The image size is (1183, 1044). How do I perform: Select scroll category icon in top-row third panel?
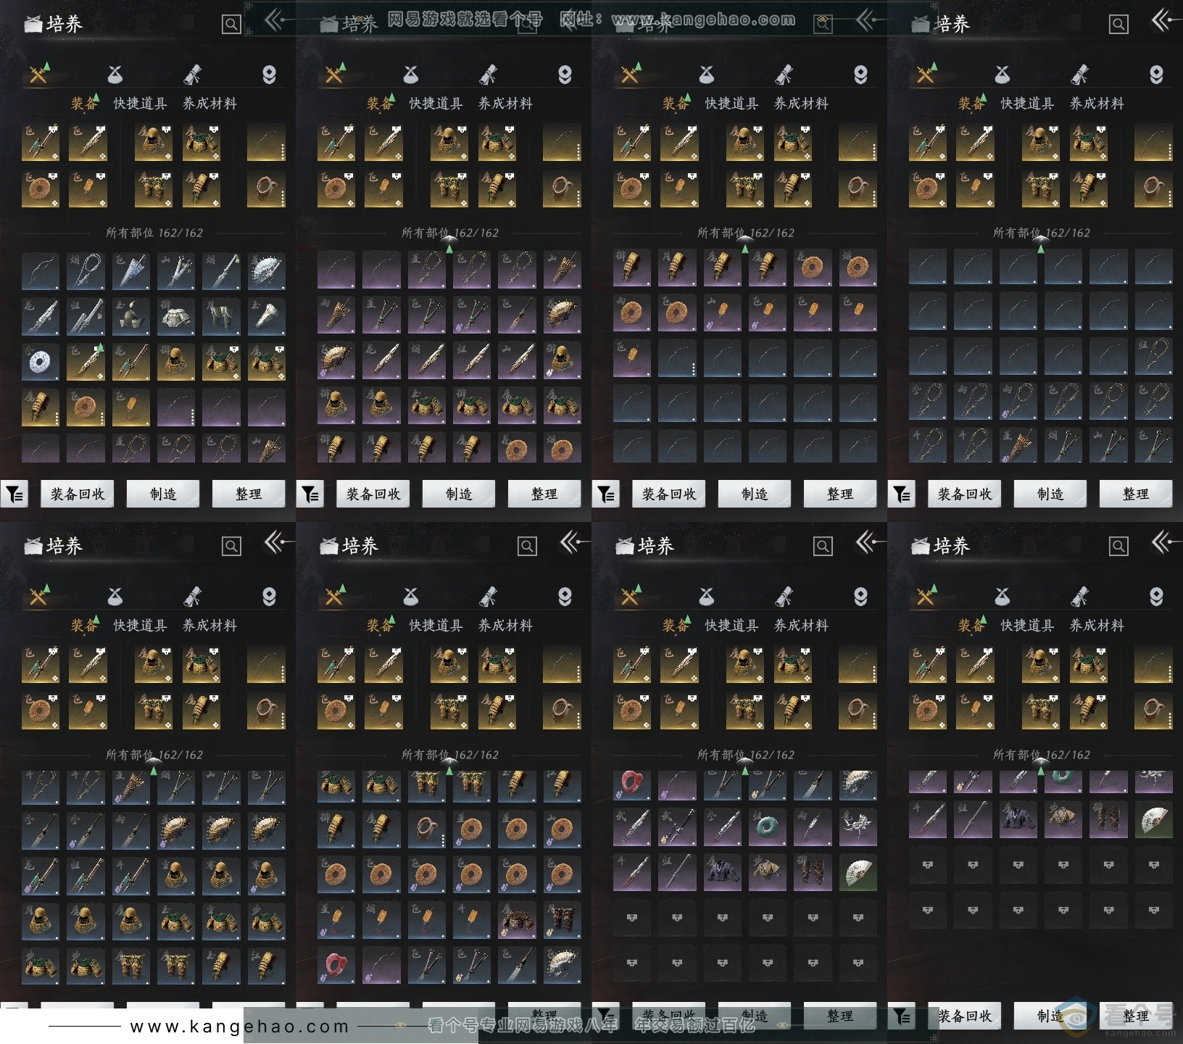[x=784, y=74]
